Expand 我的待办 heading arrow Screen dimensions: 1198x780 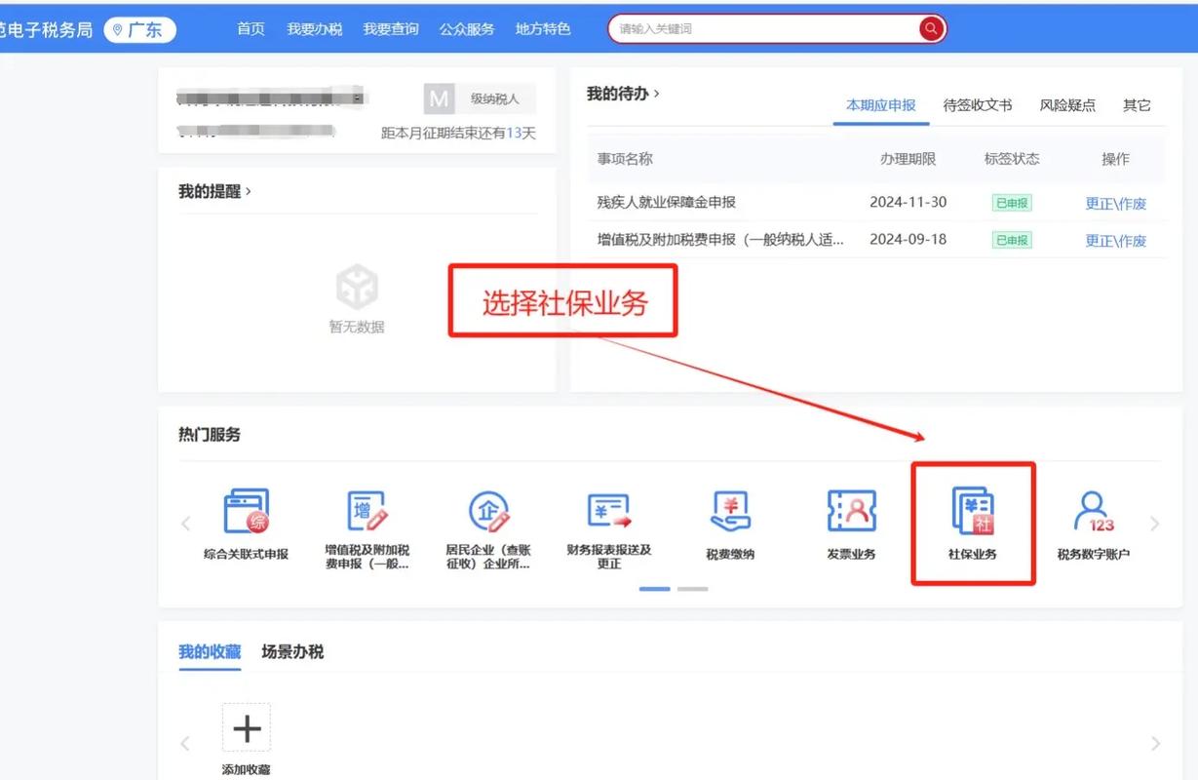(x=656, y=94)
